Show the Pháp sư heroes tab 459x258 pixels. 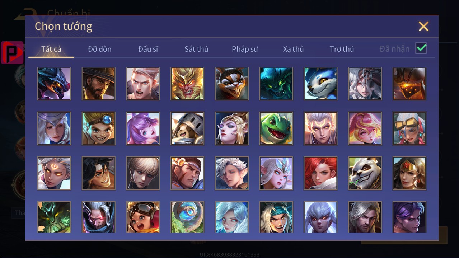[x=245, y=49]
